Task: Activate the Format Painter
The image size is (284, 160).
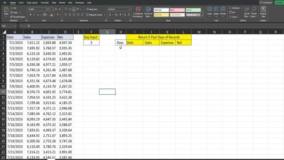Action: click(x=18, y=17)
